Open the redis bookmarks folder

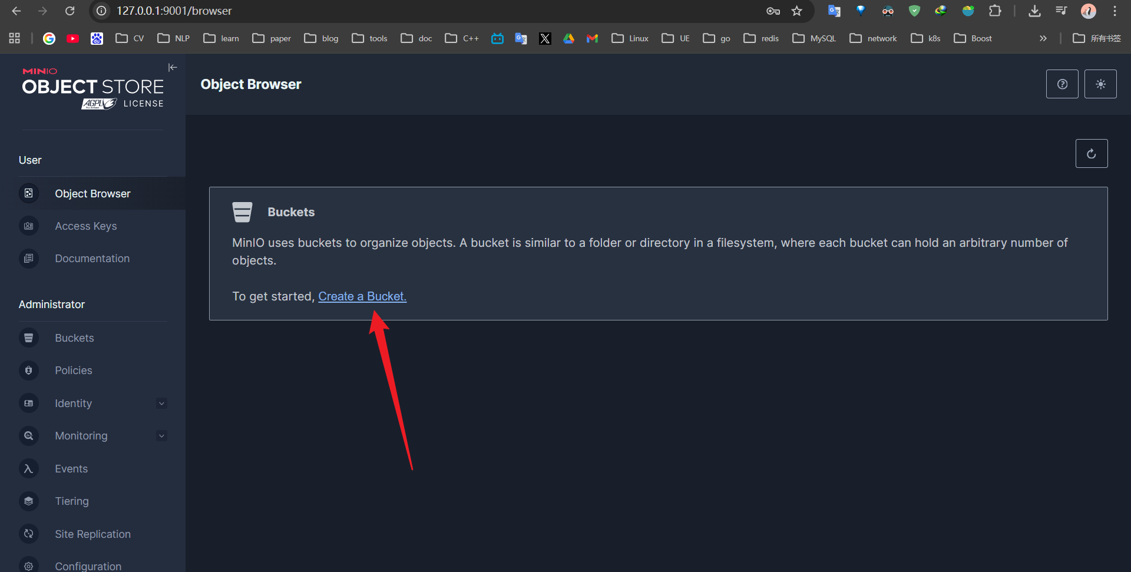pos(761,38)
